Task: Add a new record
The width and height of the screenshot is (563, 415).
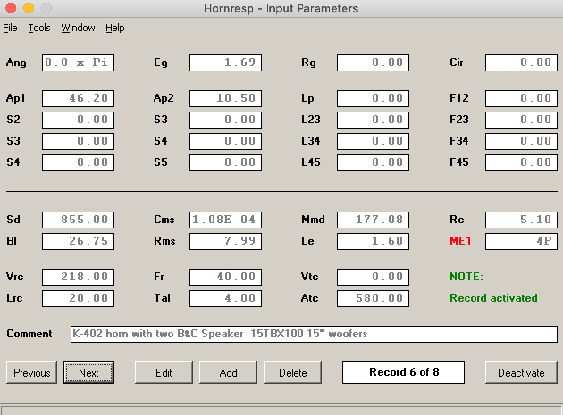Action: click(228, 373)
